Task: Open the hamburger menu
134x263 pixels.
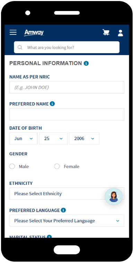Action: tap(13, 32)
